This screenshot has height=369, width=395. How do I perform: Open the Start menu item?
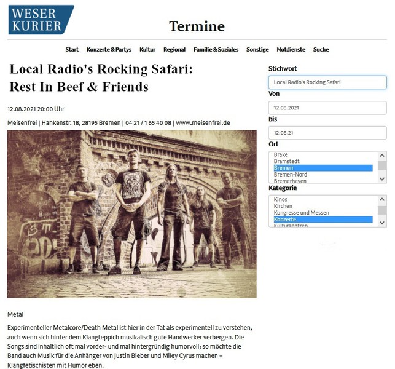coord(72,49)
